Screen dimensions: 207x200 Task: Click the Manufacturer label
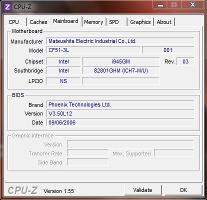click(x=26, y=41)
